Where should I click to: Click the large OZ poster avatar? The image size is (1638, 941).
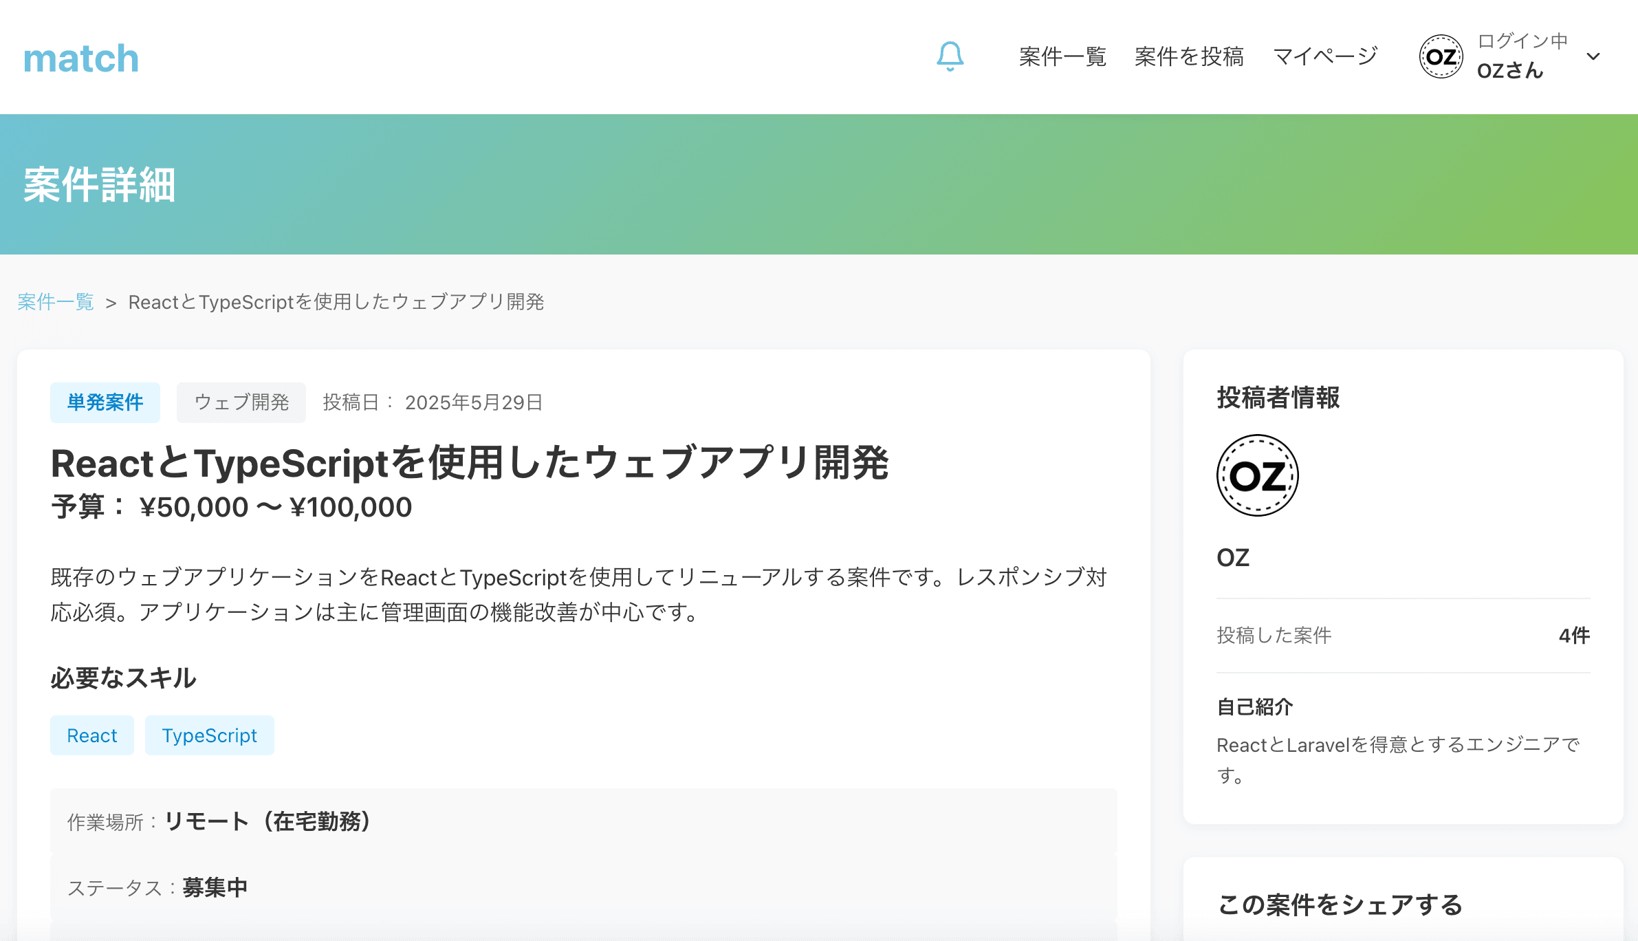pyautogui.click(x=1258, y=475)
